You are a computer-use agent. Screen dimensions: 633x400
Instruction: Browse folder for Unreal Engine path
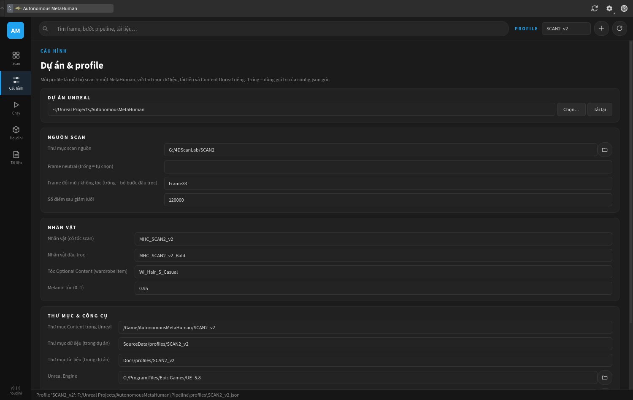tap(605, 377)
